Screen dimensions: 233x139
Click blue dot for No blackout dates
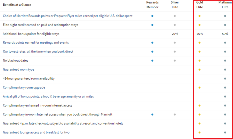(152, 61)
